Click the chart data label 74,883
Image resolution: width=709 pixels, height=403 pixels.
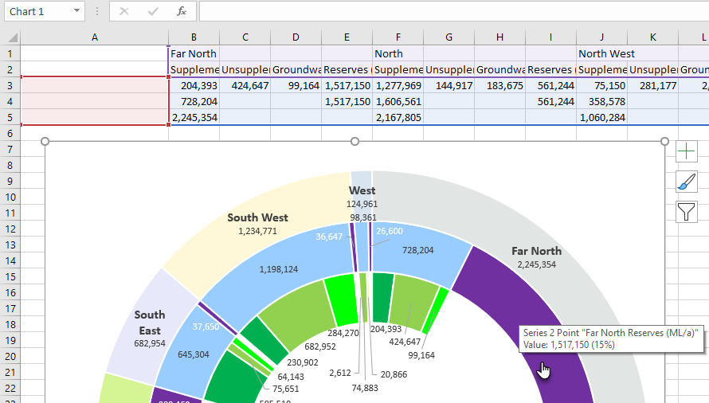365,388
